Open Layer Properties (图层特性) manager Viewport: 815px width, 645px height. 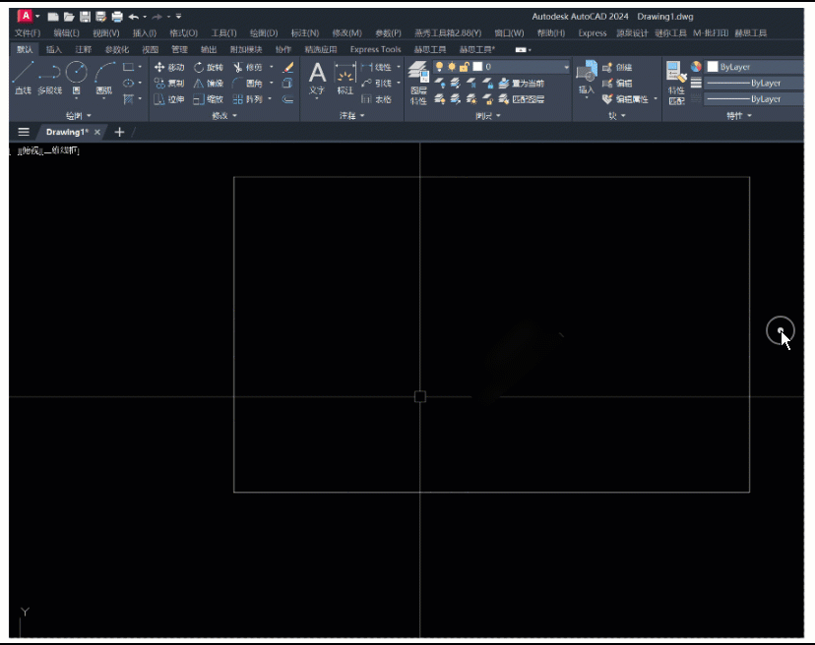click(418, 81)
